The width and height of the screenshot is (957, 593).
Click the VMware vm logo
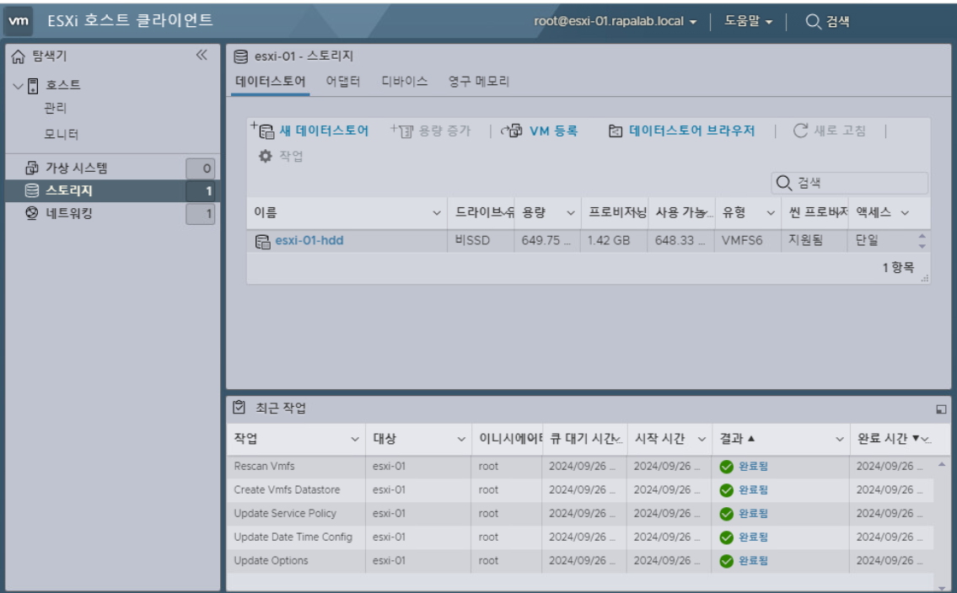(19, 21)
